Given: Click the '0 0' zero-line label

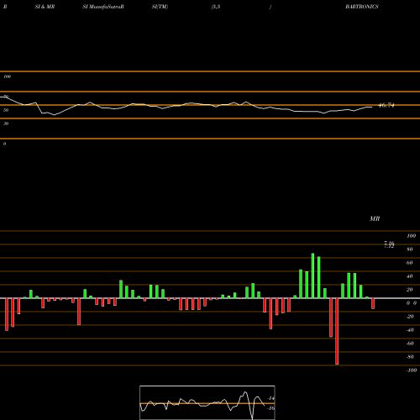Looking at the screenshot, I should point(412,303).
